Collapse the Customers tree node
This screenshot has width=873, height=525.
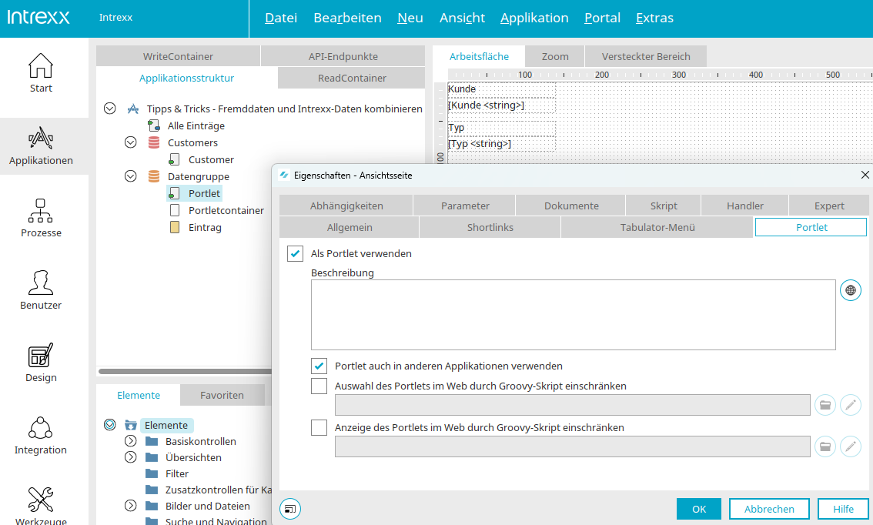click(130, 142)
